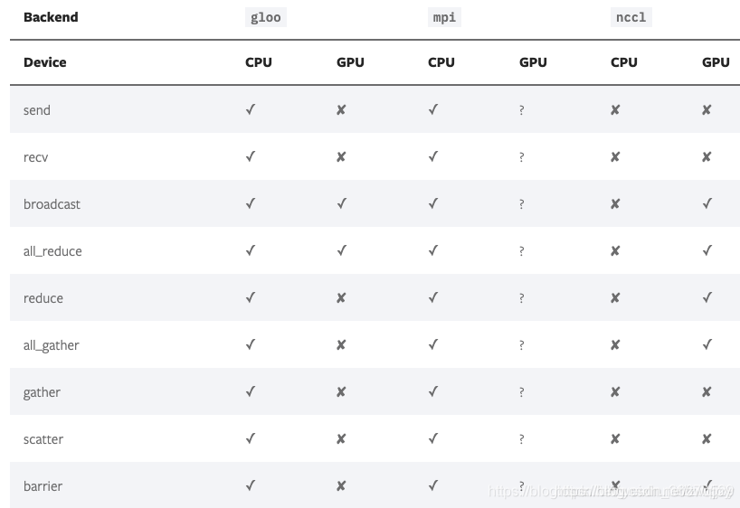740x508 pixels.
Task: Click checkmark for scatter under mpi CPU
Action: pos(433,438)
